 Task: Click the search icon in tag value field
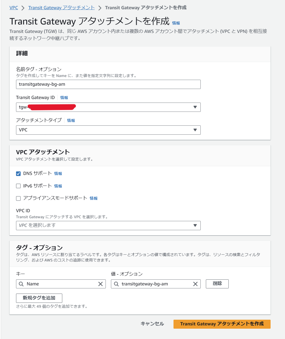click(x=116, y=284)
